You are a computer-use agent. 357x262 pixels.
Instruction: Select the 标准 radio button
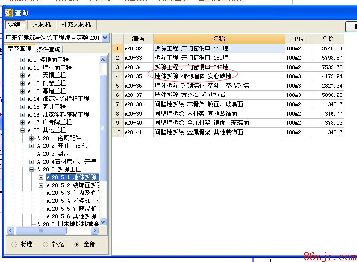pyautogui.click(x=14, y=244)
